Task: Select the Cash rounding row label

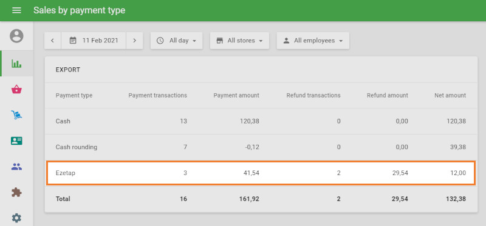Action: (x=77, y=147)
